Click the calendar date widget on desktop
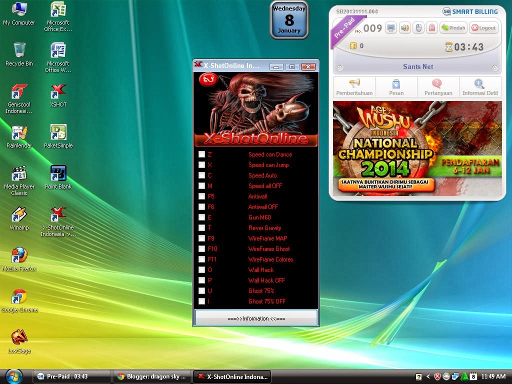 [289, 20]
